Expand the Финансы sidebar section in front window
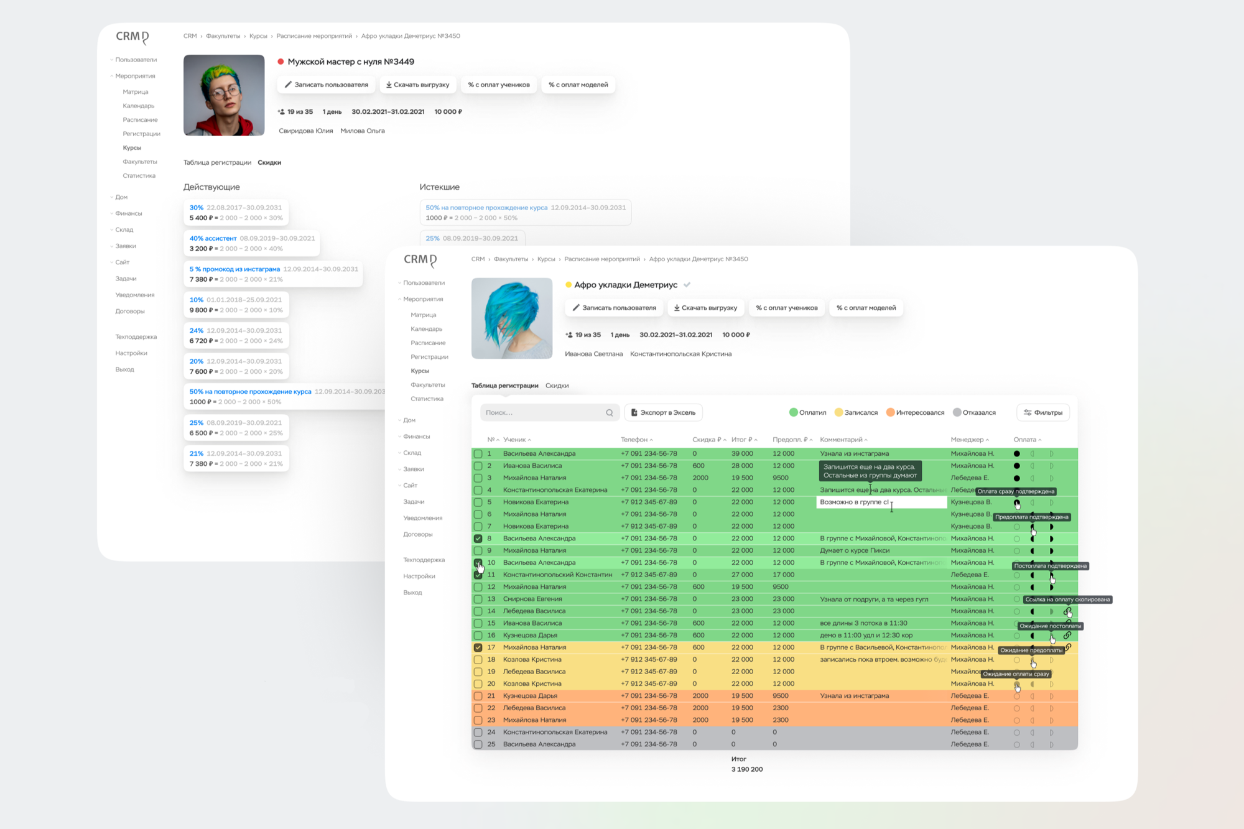Screen dimensions: 1244x829 point(416,437)
